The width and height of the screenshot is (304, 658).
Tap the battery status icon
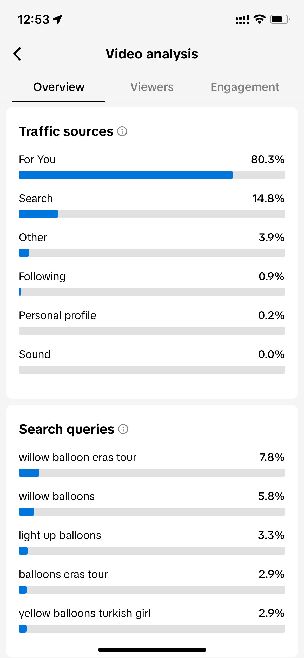pos(280,19)
